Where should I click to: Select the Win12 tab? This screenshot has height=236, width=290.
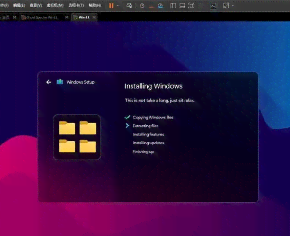[84, 17]
